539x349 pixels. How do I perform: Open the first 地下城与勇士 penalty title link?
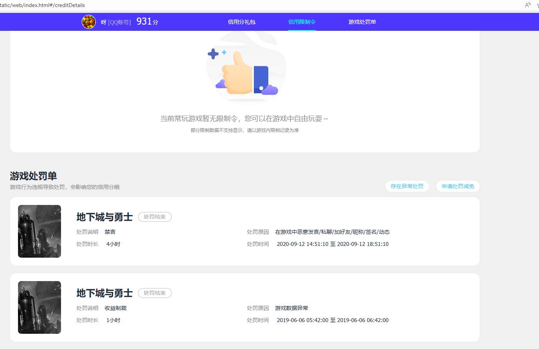point(104,217)
